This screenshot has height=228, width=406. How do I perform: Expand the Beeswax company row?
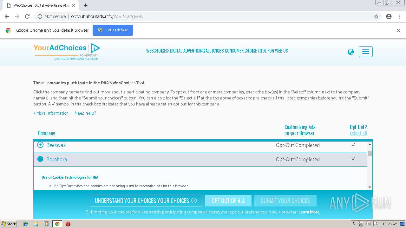(40, 145)
